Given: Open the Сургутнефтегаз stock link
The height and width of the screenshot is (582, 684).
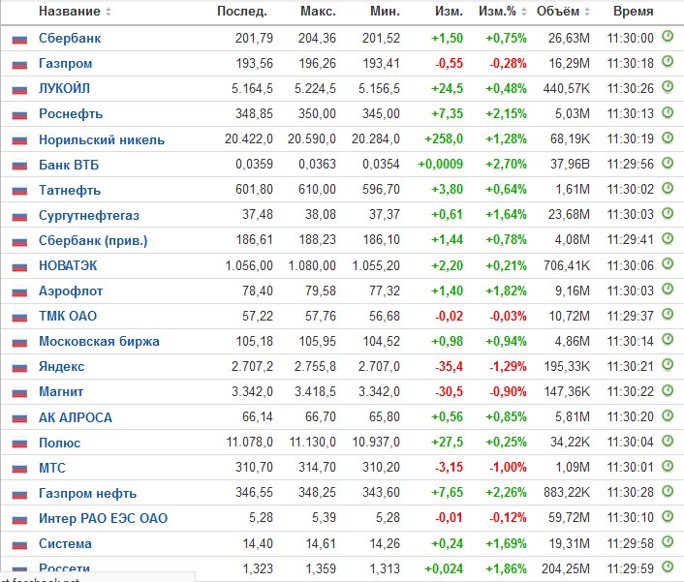Looking at the screenshot, I should 89,215.
